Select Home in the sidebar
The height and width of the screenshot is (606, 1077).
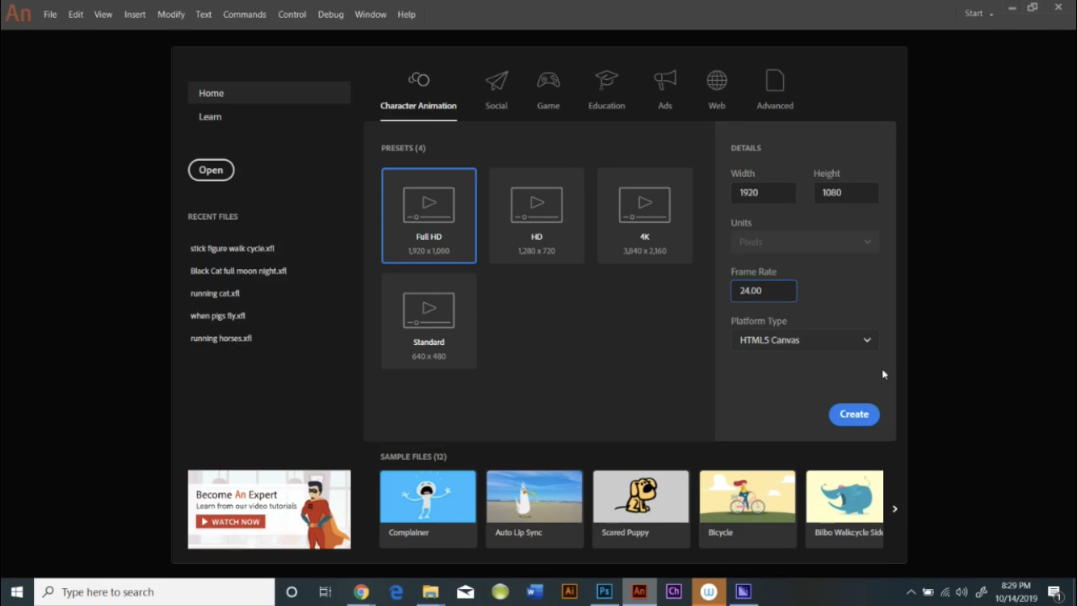pyautogui.click(x=269, y=93)
